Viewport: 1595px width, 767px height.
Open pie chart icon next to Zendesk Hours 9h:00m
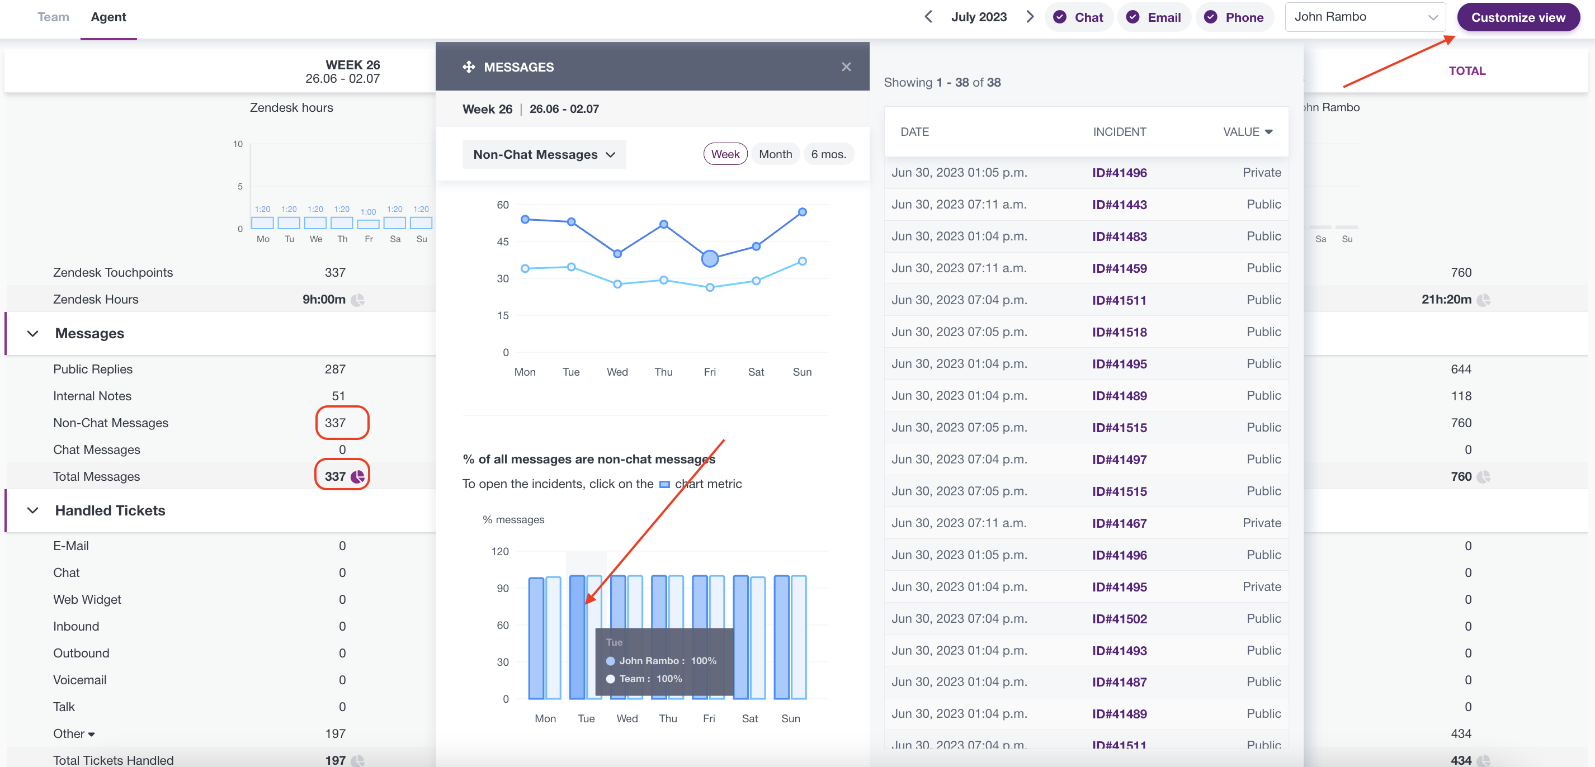point(358,300)
